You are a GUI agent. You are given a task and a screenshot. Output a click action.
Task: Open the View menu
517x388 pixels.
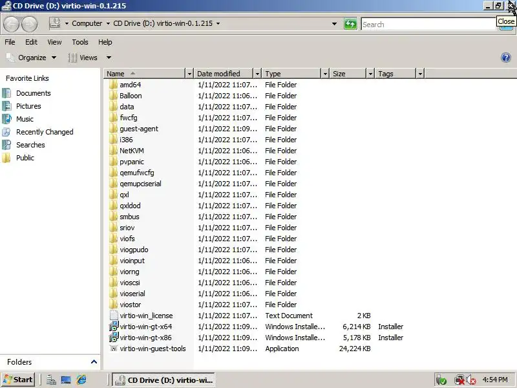(54, 42)
